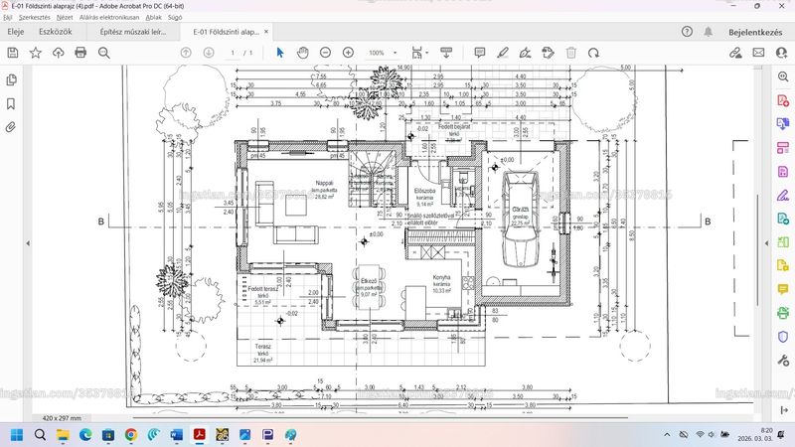Show hidden system tray icons chevron

(x=667, y=435)
